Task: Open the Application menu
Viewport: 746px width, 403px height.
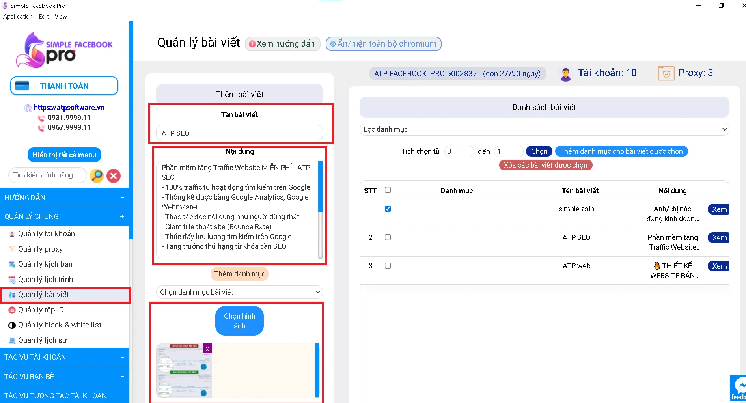Action: pyautogui.click(x=18, y=16)
